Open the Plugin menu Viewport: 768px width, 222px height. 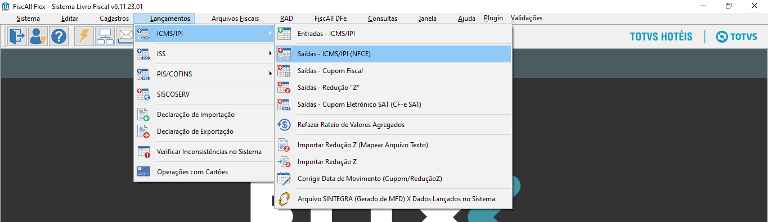click(493, 18)
